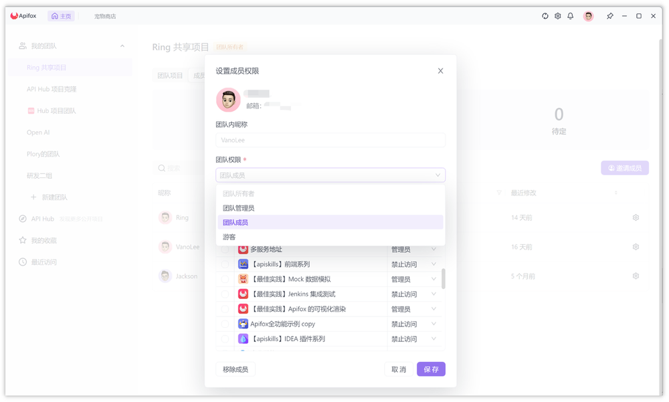Open the 团队权限 dropdown selector
Image resolution: width=669 pixels, height=402 pixels.
tap(330, 175)
